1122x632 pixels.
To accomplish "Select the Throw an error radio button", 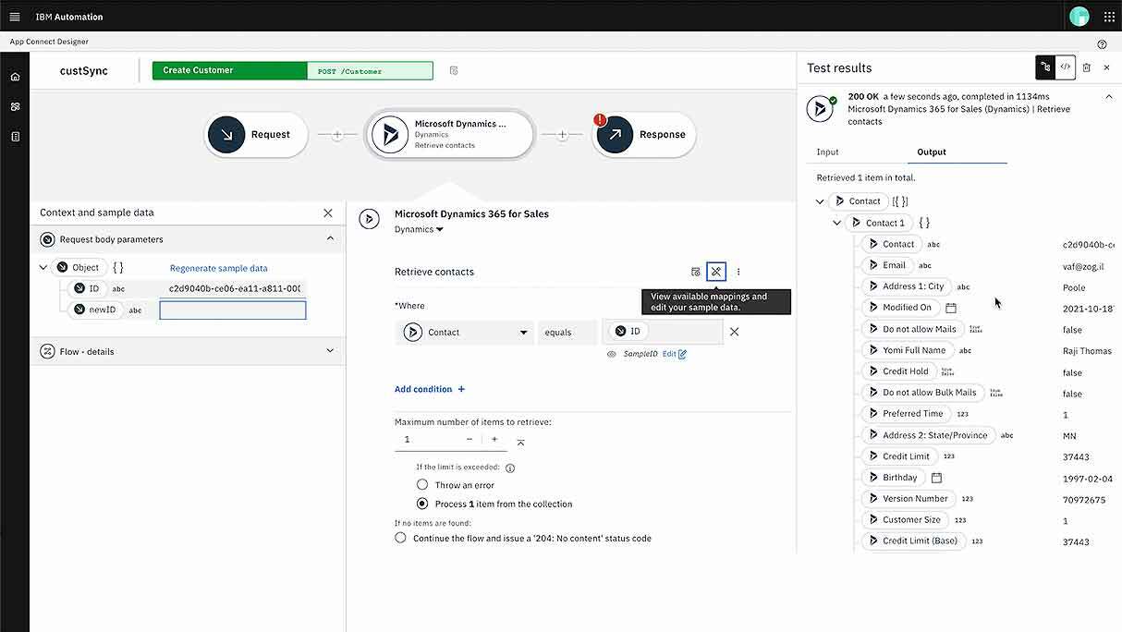I will [422, 484].
